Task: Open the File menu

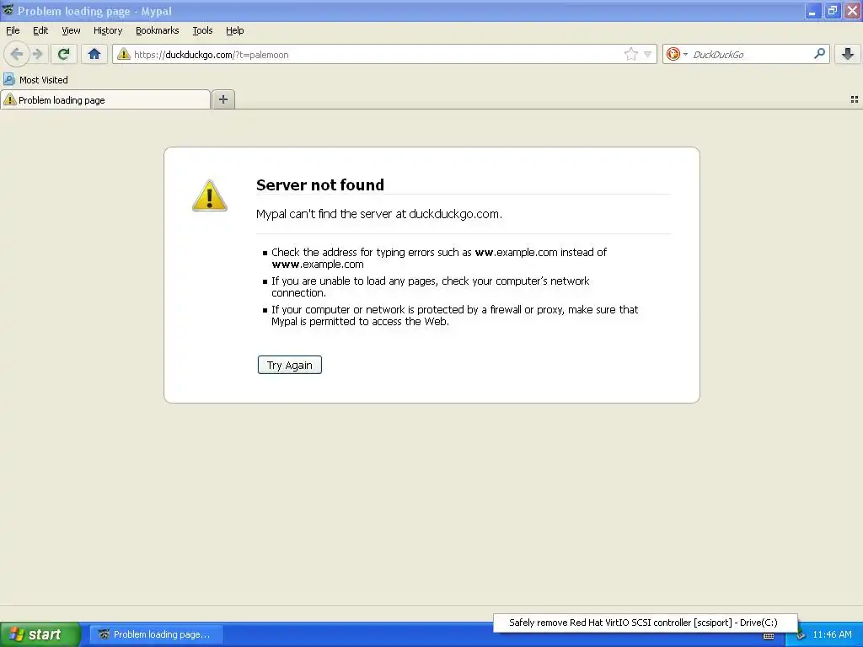Action: coord(13,30)
